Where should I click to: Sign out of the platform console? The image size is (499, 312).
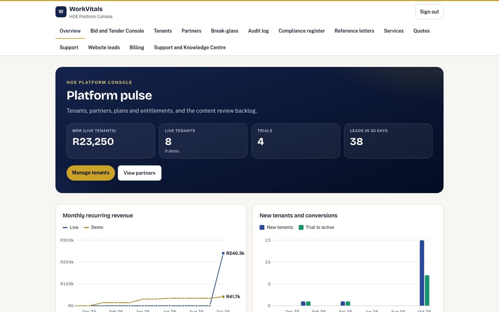(x=429, y=12)
